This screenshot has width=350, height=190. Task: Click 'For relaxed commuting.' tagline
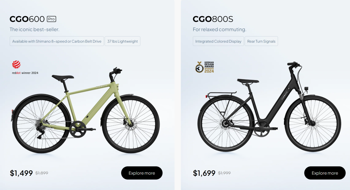coord(219,29)
